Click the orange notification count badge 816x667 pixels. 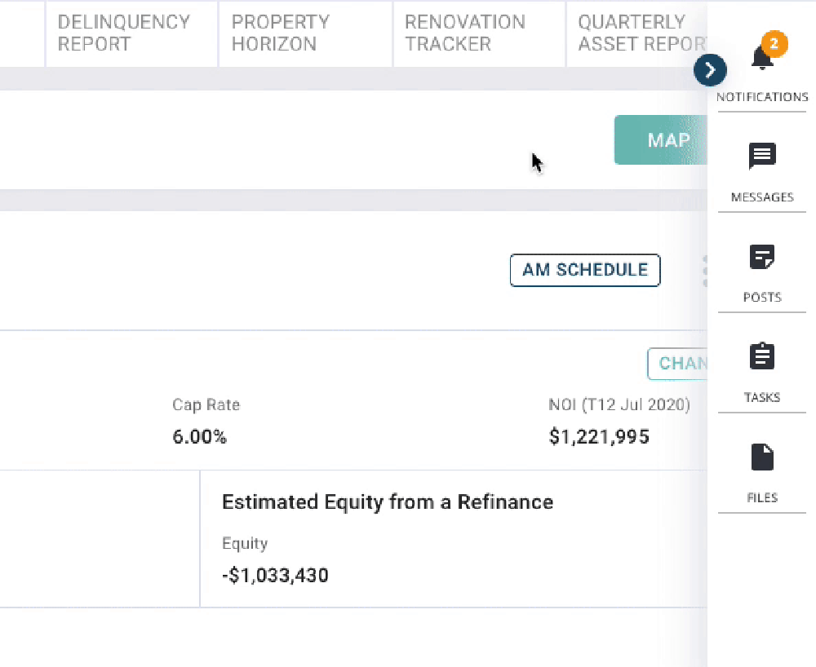click(x=774, y=44)
